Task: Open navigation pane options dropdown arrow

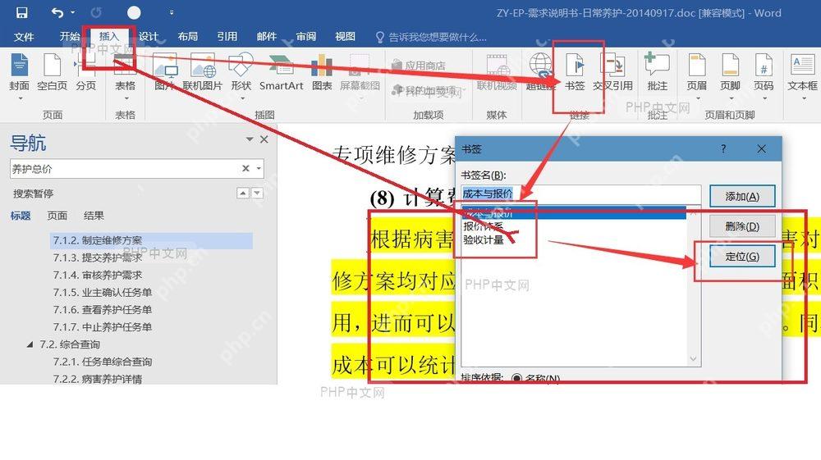Action: 250,139
